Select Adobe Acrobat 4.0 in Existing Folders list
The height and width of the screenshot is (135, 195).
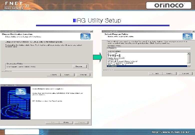pos(116,58)
